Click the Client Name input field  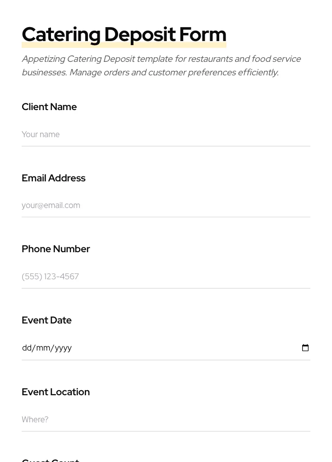pyautogui.click(x=166, y=134)
